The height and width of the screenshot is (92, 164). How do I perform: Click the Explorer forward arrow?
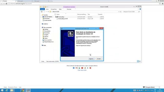pyautogui.click(x=44, y=12)
